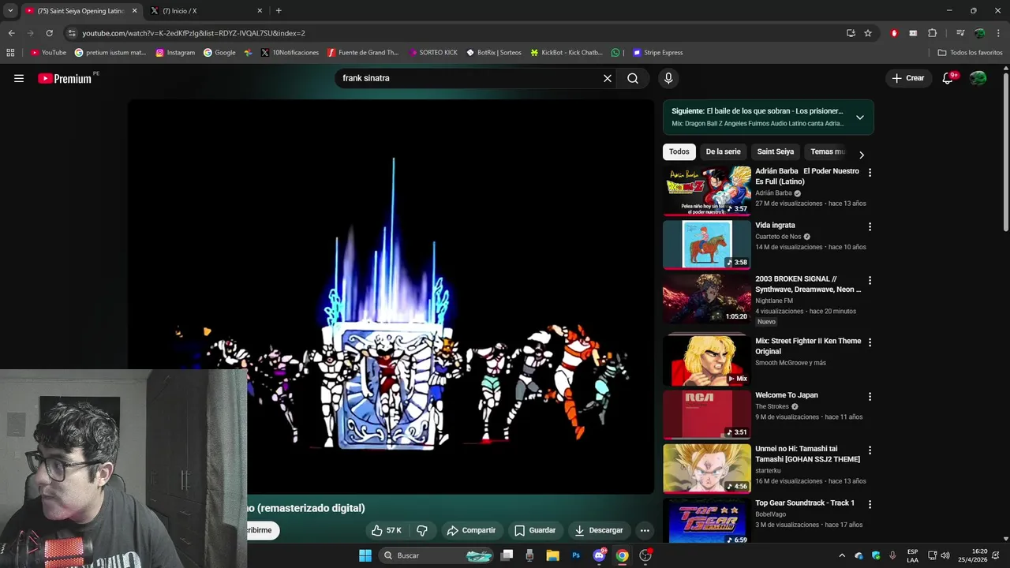
Task: Open more video actions three dots
Action: coord(645,530)
